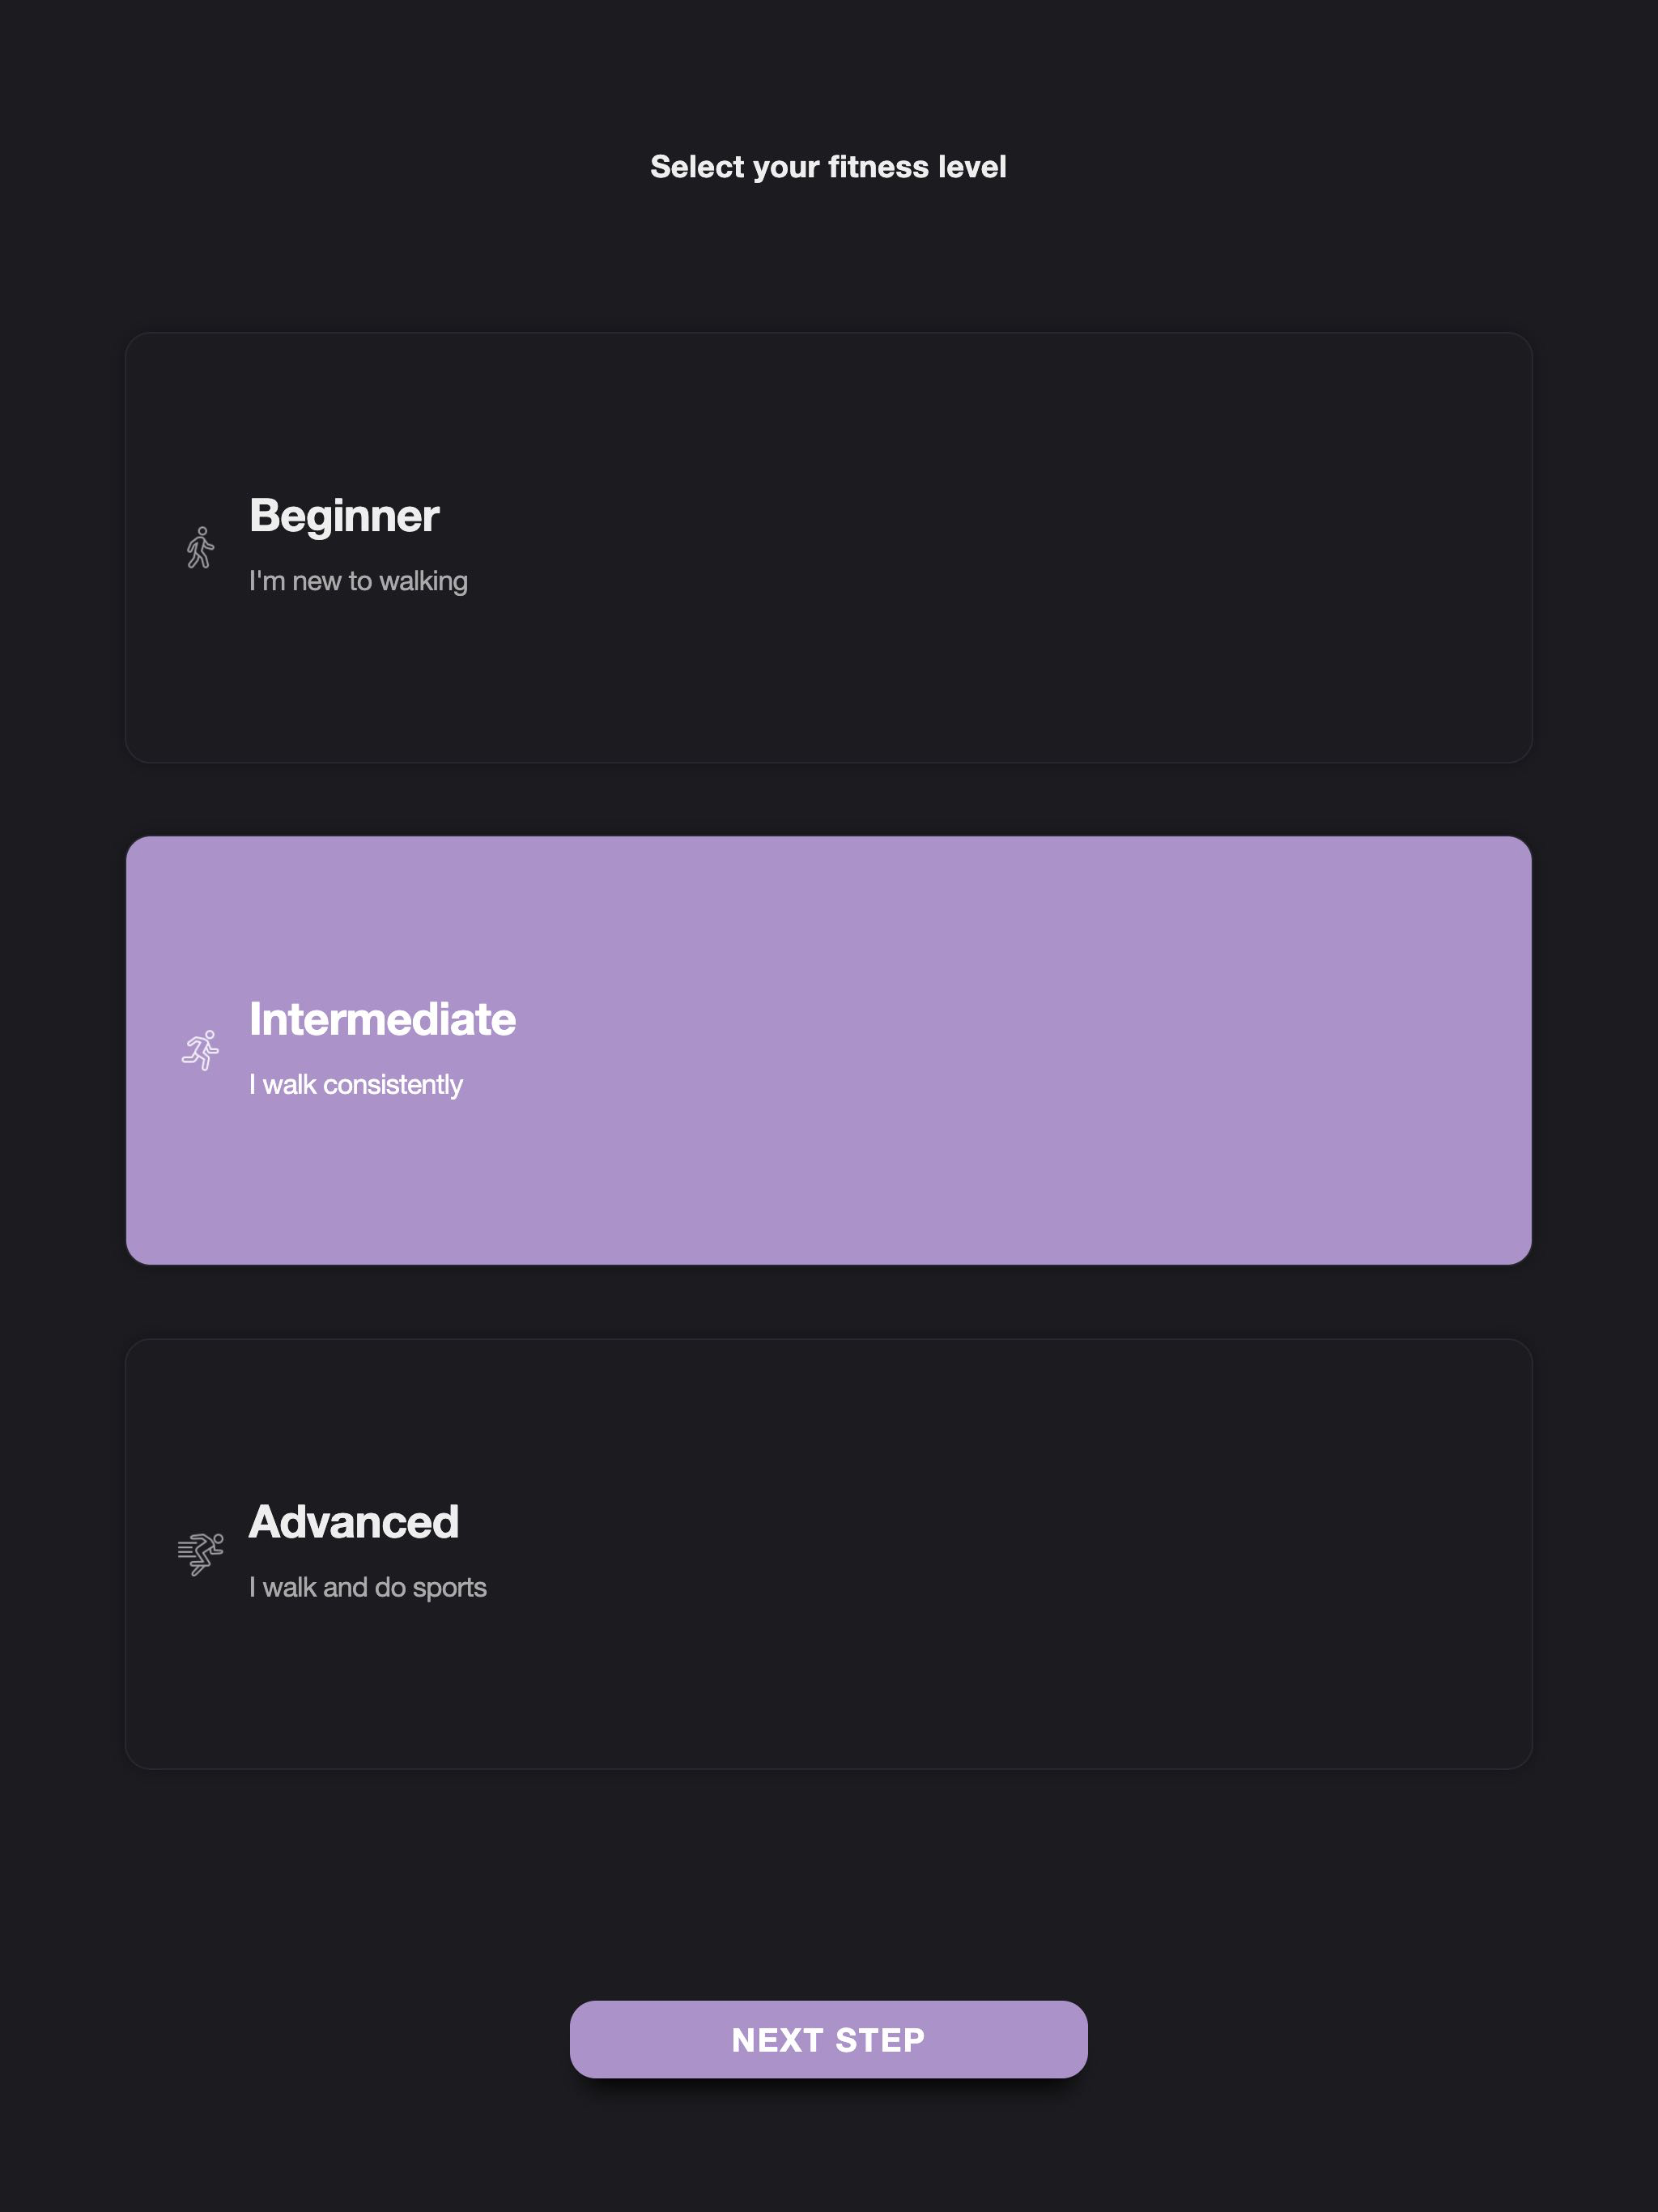
Task: Click the 'Select your fitness level' heading
Action: point(829,166)
